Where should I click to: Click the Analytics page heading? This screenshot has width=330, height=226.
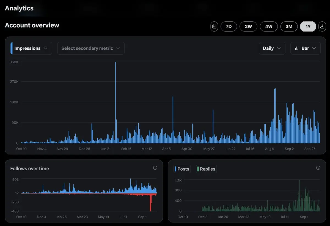point(19,8)
